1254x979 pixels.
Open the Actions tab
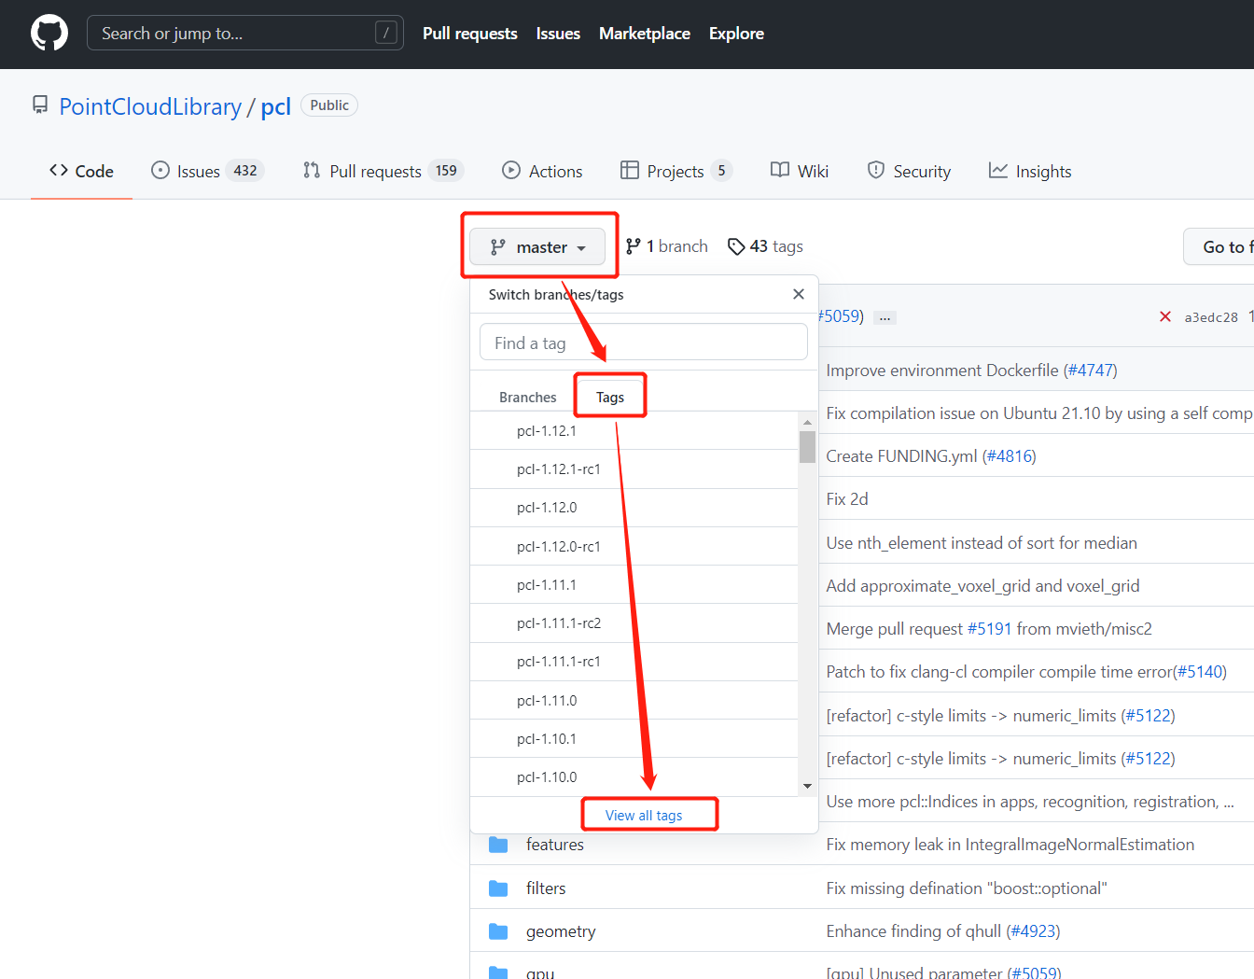click(542, 171)
